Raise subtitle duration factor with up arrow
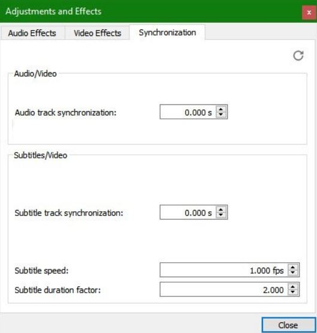317x333 pixels. [293, 287]
